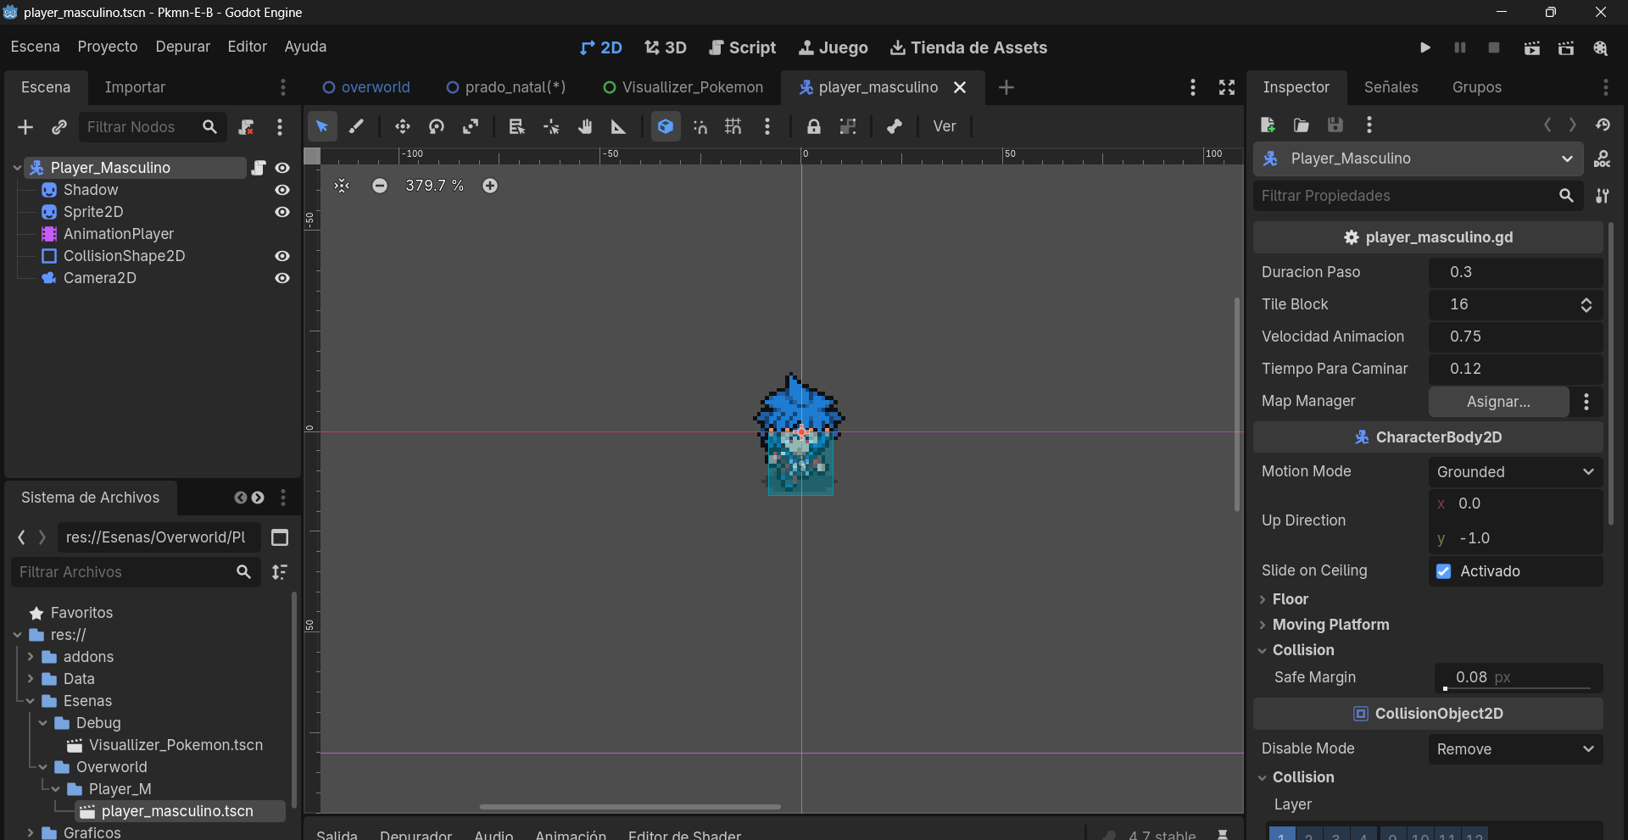Toggle split mode in the FileSystem dock

click(280, 537)
